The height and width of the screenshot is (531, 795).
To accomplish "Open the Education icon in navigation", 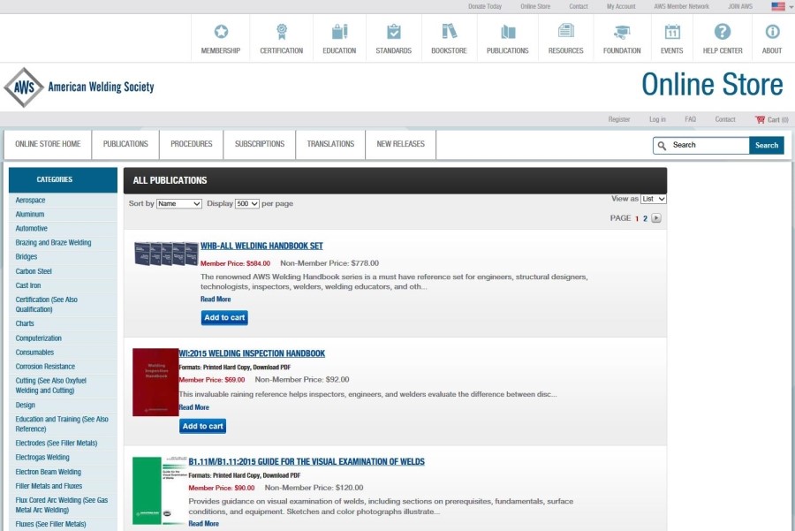I will point(339,32).
